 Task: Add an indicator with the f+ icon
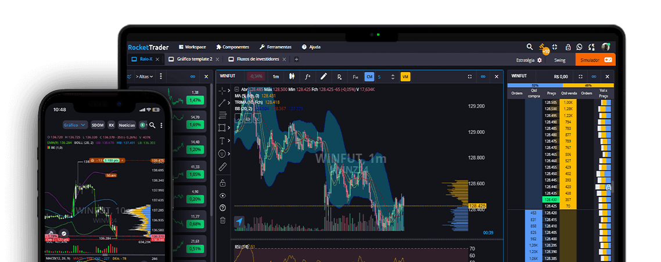coord(308,77)
